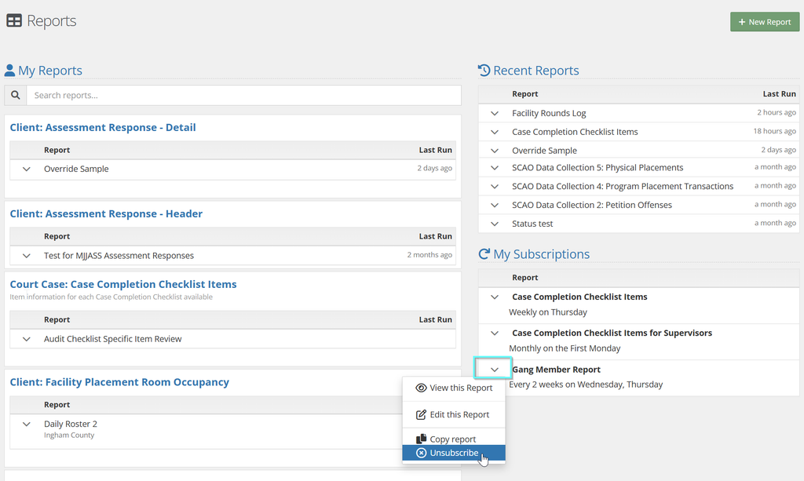Open Client: Facility Placement Room Occupancy link
This screenshot has width=804, height=481.
(119, 382)
